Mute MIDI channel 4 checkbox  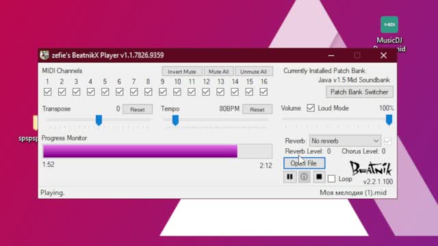(x=90, y=92)
